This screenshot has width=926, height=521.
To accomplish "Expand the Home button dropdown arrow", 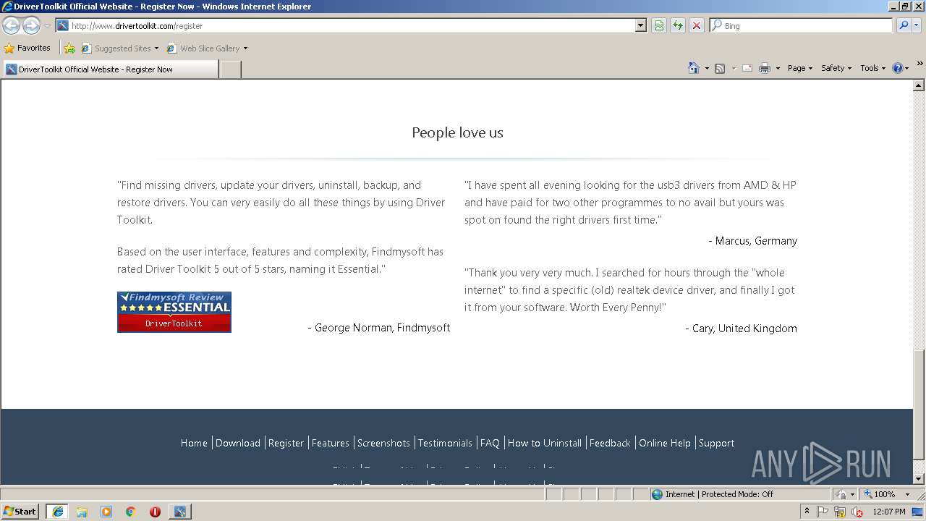I will (706, 68).
